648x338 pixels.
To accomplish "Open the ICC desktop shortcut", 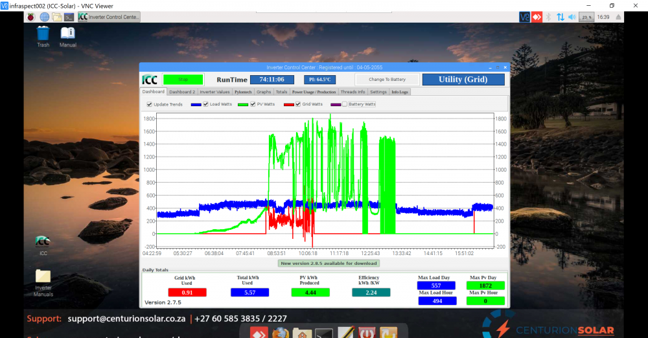I will click(43, 245).
